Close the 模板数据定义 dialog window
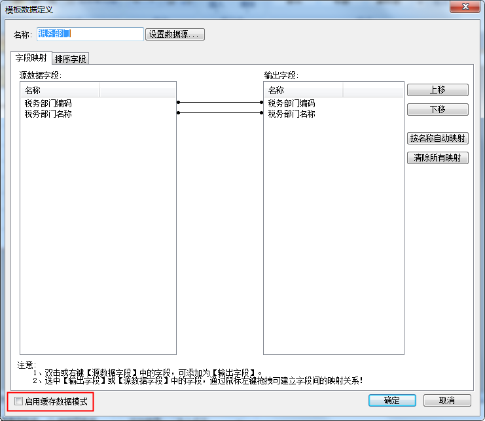 point(465,7)
